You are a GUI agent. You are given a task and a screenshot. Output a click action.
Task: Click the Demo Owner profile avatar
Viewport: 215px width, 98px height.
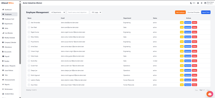(x=205, y=3)
